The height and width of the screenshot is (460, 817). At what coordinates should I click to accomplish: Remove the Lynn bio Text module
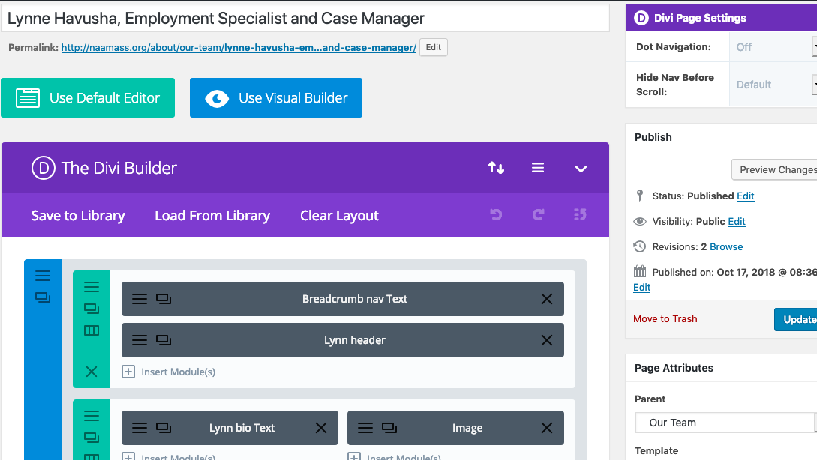(x=321, y=428)
